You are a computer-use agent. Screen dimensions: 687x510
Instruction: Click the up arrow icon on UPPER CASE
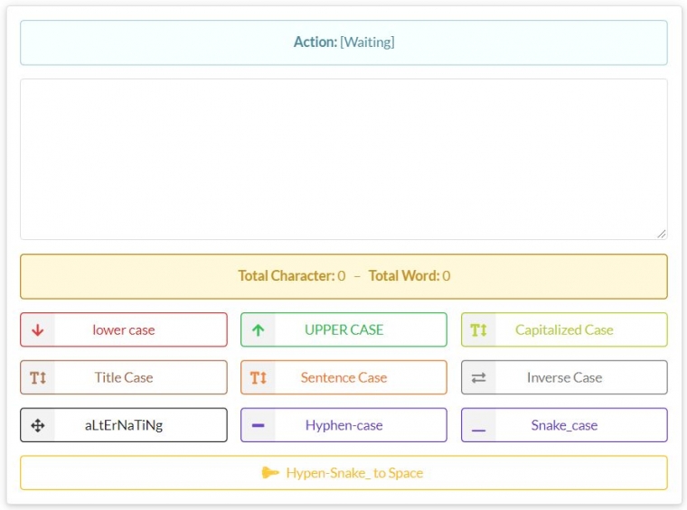[258, 329]
